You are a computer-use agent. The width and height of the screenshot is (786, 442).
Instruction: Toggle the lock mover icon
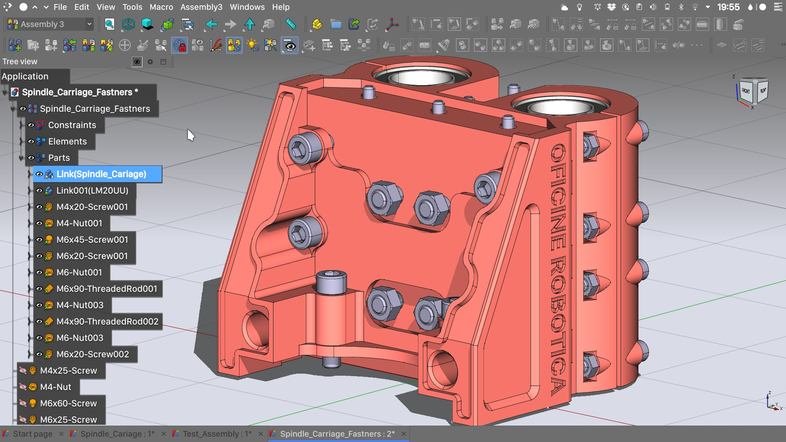click(179, 45)
